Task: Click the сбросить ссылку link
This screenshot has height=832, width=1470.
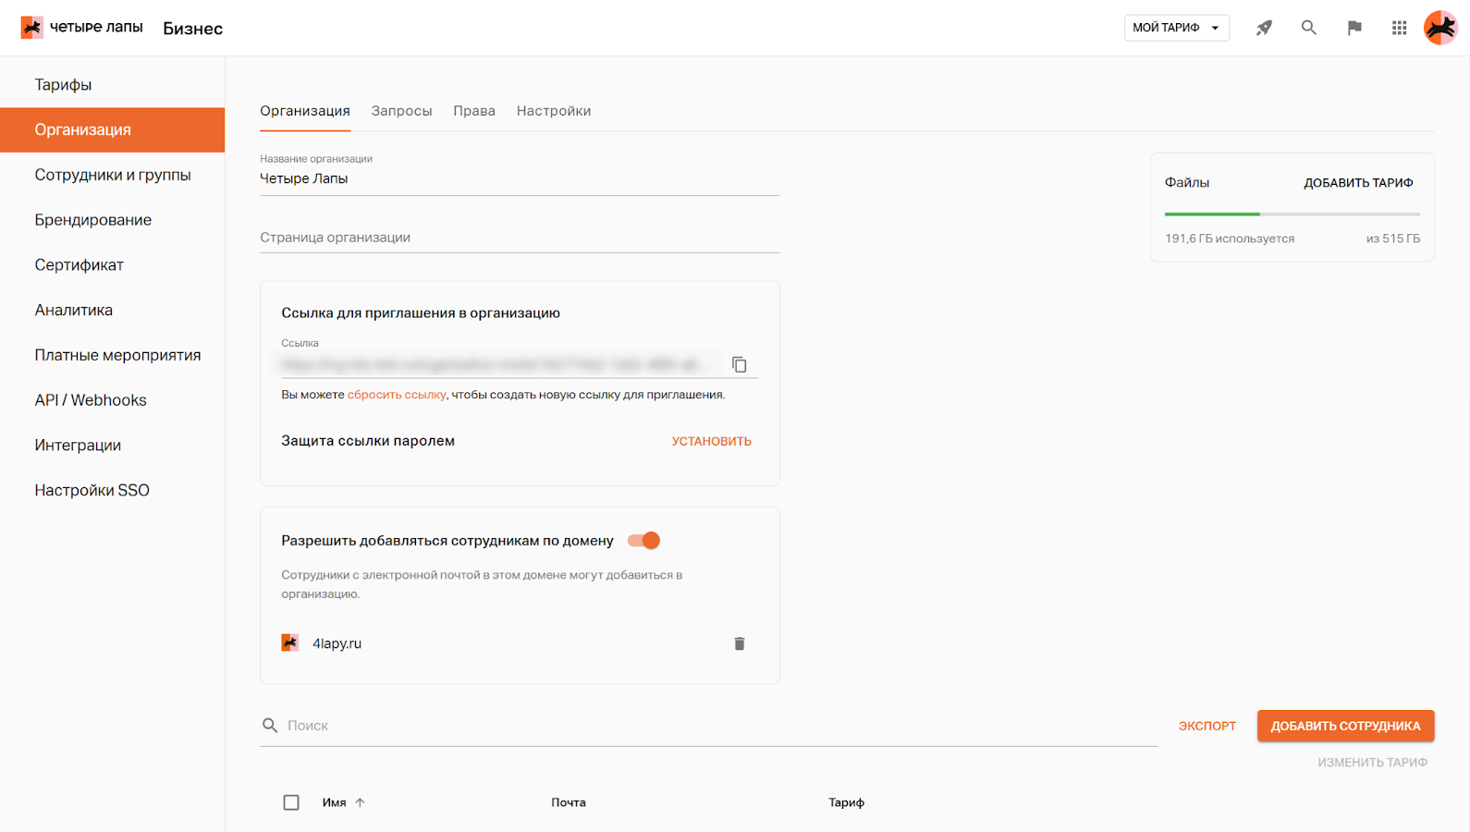Action: tap(397, 395)
